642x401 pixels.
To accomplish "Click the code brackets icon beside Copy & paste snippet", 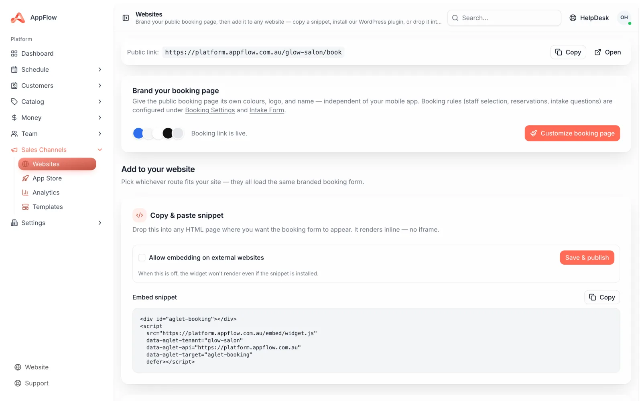I will click(140, 215).
